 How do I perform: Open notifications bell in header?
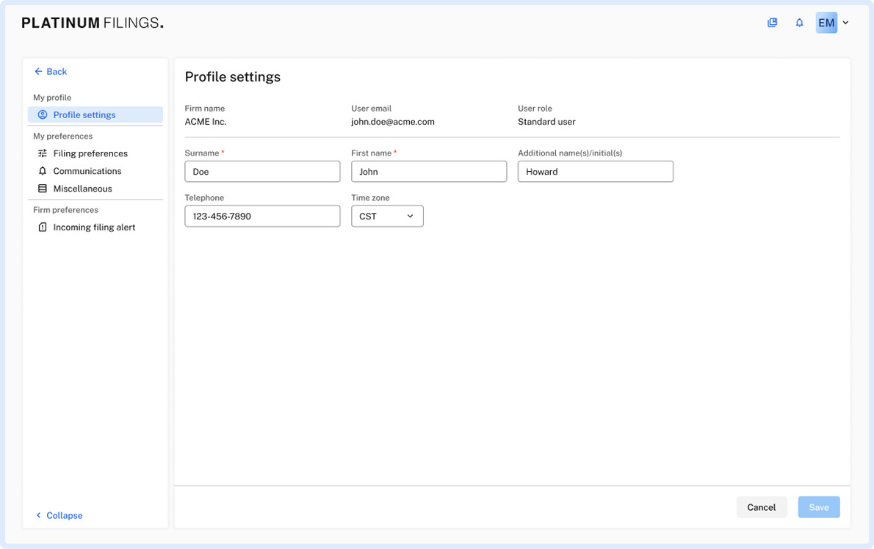[x=799, y=23]
